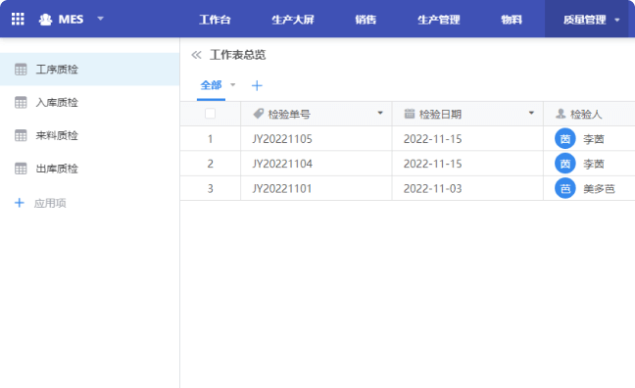Screen dimensions: 635x388
Task: Go to the 销售 menu
Action: point(366,20)
